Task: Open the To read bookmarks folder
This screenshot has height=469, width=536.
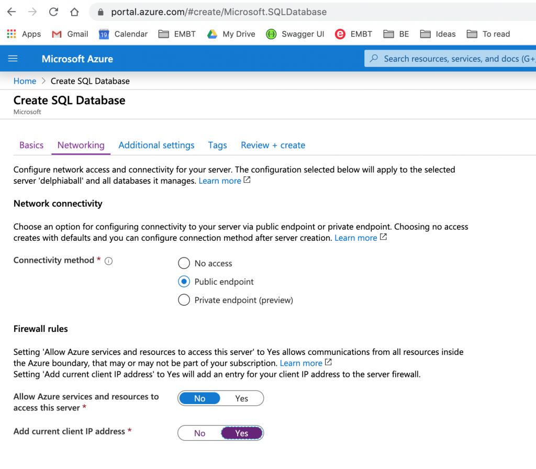Action: [488, 34]
